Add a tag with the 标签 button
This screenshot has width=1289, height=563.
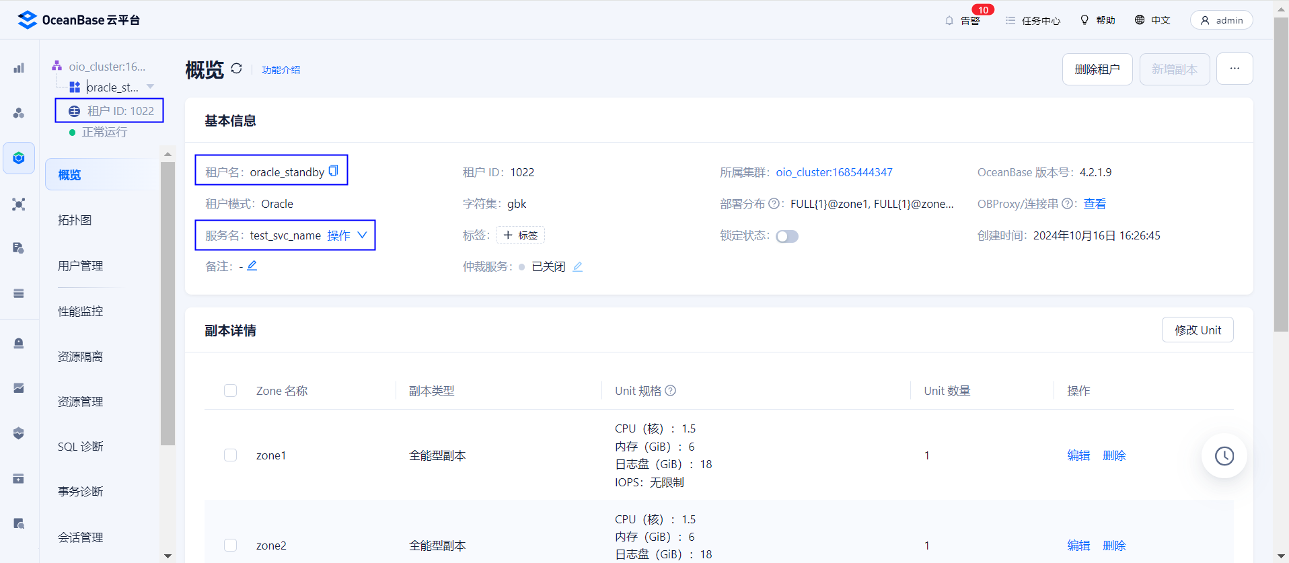(520, 235)
